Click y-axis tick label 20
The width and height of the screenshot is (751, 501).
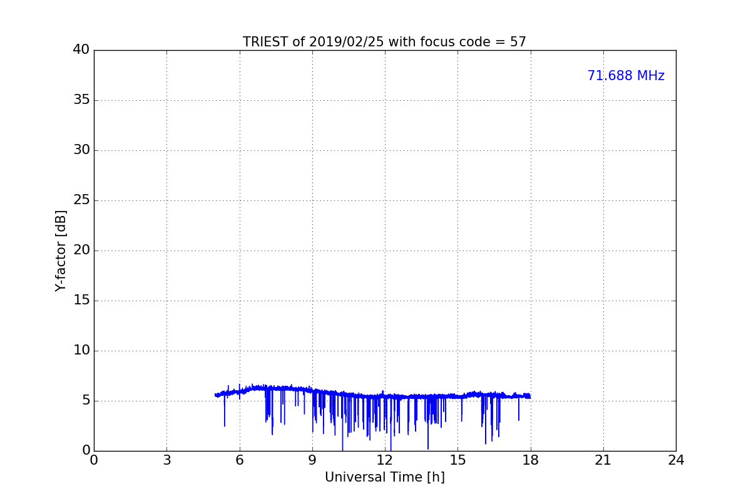tap(81, 250)
